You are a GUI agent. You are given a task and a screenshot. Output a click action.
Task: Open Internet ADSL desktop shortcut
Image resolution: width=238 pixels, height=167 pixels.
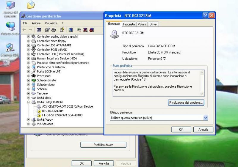click(x=10, y=50)
